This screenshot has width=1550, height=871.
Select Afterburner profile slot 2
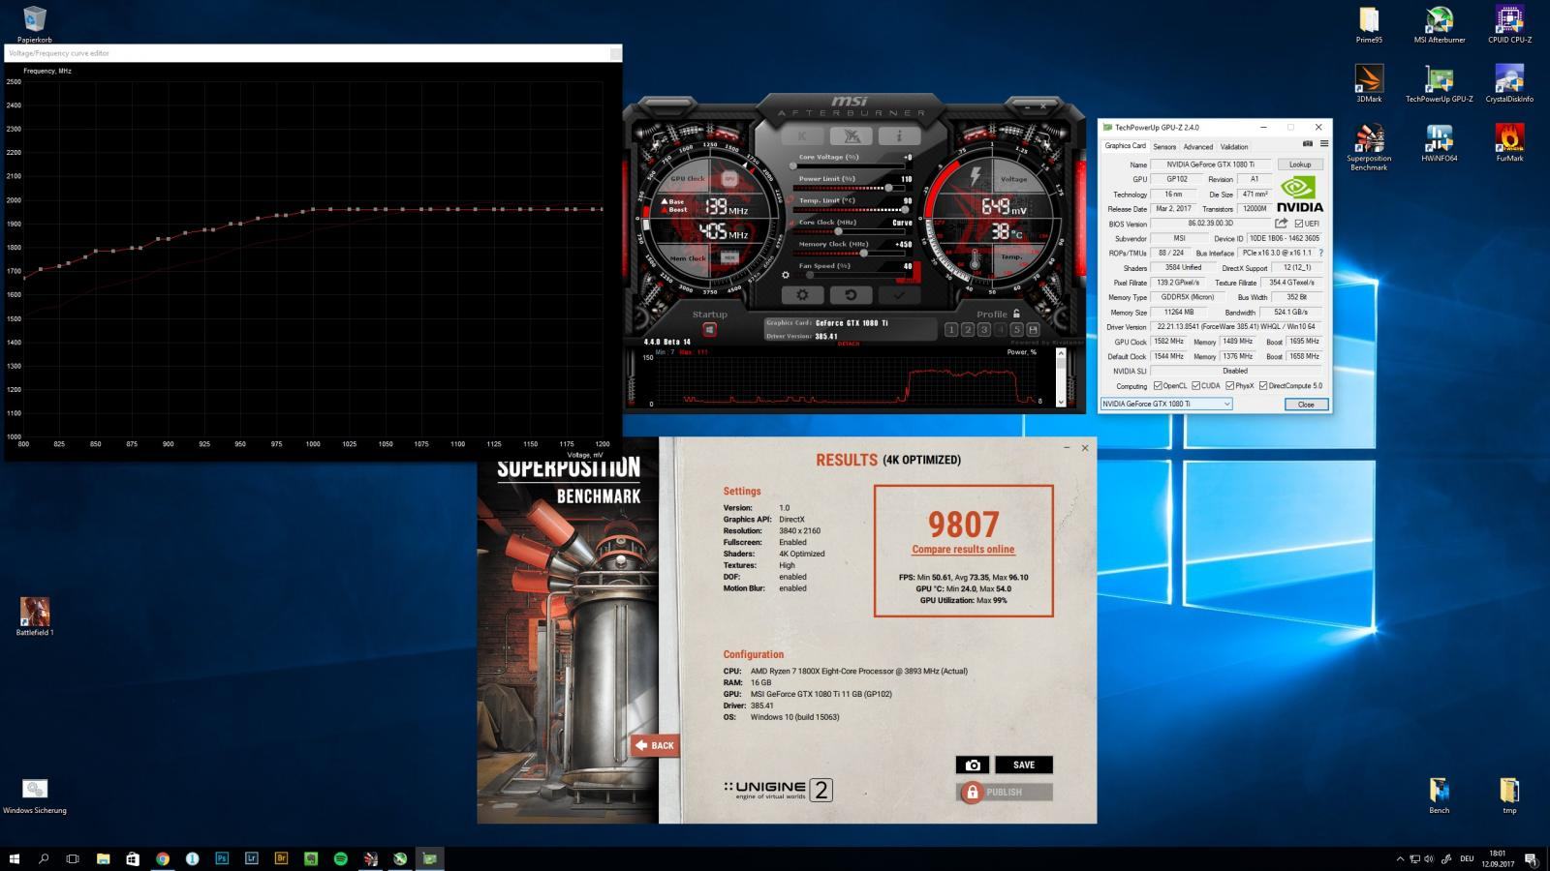tap(968, 330)
